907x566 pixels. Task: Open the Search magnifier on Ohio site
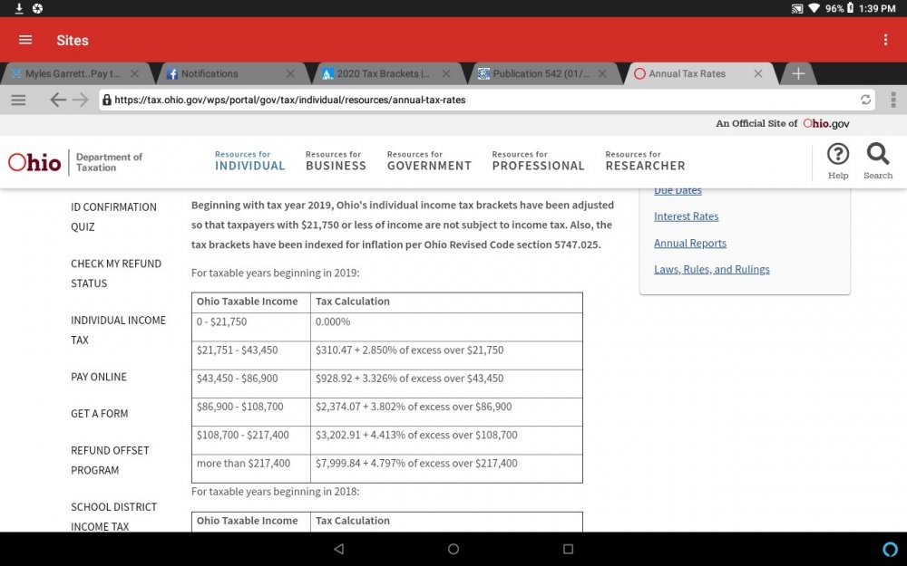pos(877,161)
